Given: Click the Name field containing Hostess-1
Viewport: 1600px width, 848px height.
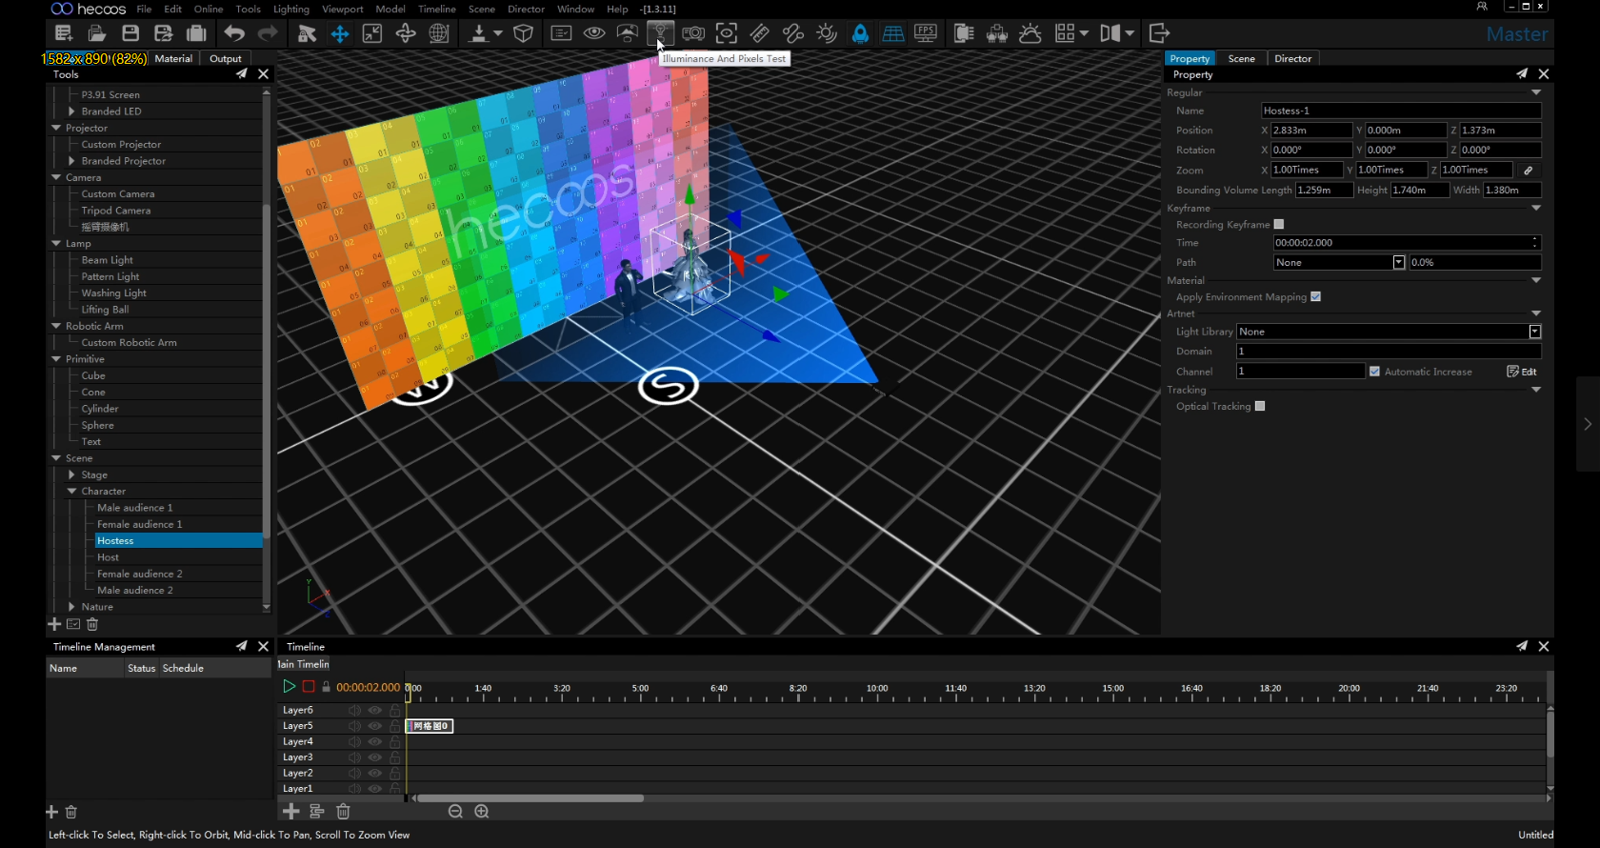Looking at the screenshot, I should click(1401, 111).
